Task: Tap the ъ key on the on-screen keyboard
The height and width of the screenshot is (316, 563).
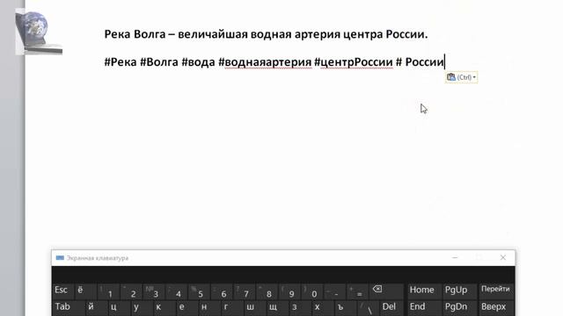Action: 346,308
